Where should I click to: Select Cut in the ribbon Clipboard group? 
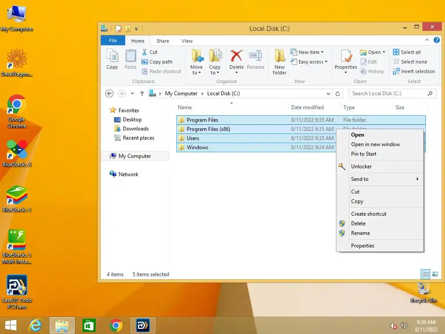coord(149,52)
